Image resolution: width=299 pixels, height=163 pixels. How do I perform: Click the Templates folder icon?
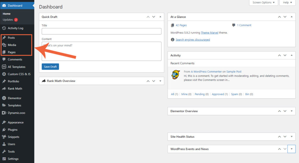(x=4, y=105)
